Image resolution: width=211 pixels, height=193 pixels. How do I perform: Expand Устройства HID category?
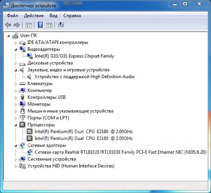pyautogui.click(x=16, y=166)
